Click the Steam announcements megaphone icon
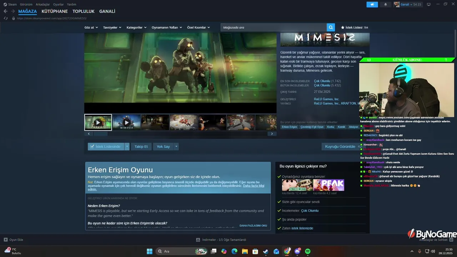Screen dimensions: 457x257 coord(372,4)
